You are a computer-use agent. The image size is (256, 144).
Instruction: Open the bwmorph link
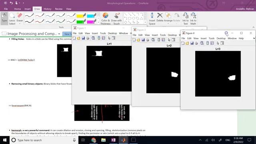16,130
